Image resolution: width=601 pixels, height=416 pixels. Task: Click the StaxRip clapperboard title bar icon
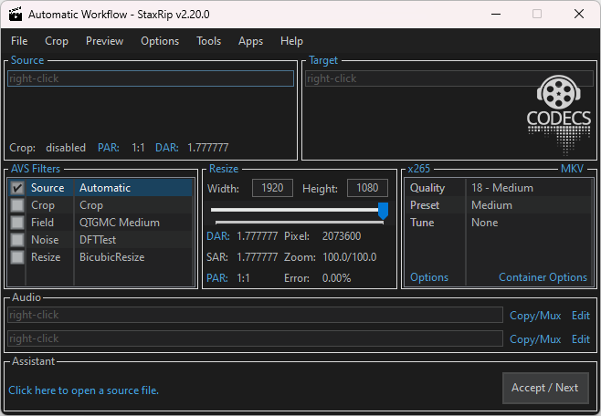16,15
